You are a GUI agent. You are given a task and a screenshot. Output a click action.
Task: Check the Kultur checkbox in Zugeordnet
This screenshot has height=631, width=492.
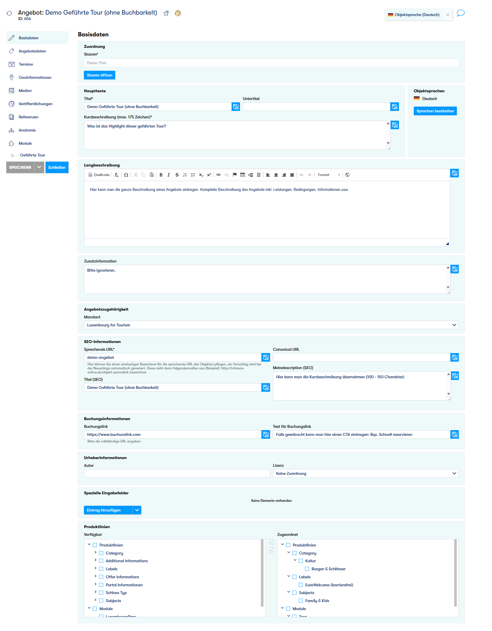pos(301,561)
